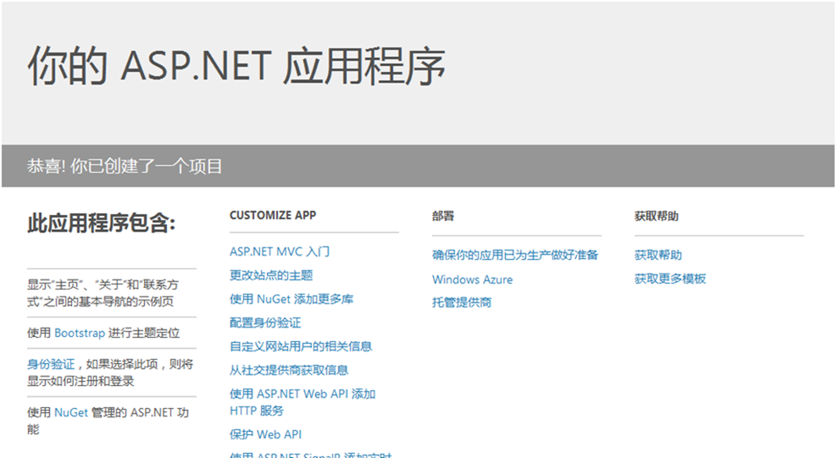Click the 更改站点的主题 link

pos(271,275)
